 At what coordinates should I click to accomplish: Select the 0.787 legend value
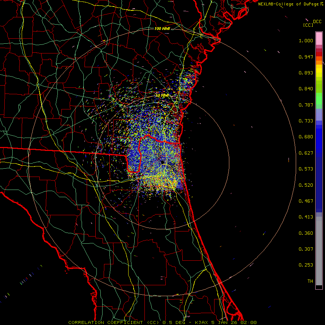pos(306,105)
